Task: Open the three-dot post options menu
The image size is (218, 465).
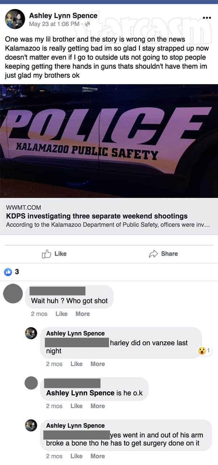Action: 207,17
